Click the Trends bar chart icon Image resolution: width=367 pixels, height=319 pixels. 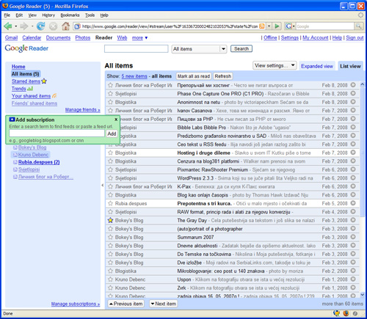tap(30, 89)
